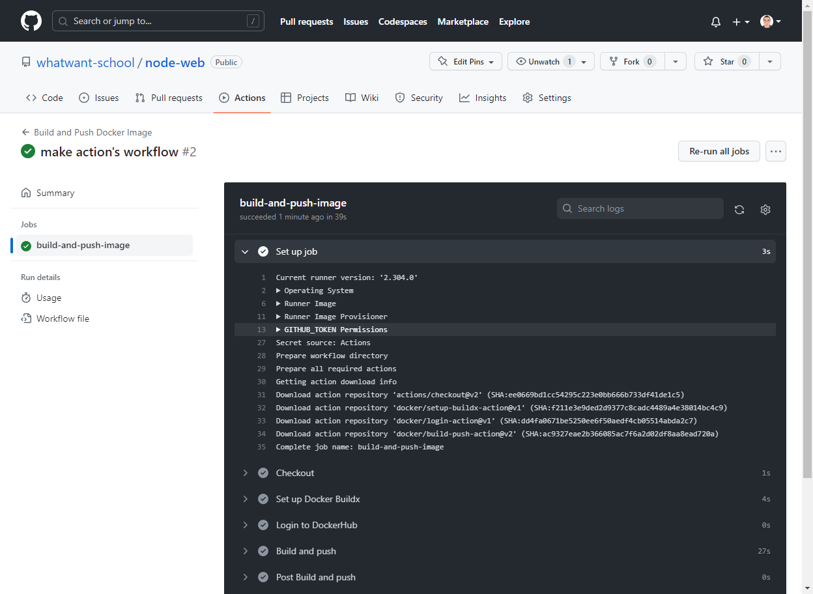This screenshot has height=594, width=813.
Task: Expand the Operating System log group
Action: point(315,290)
